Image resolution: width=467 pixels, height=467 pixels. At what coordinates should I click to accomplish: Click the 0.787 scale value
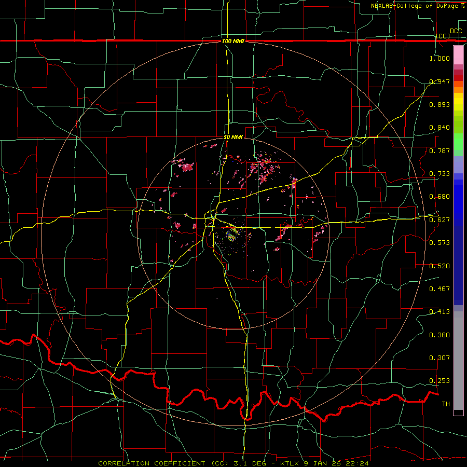pos(439,150)
